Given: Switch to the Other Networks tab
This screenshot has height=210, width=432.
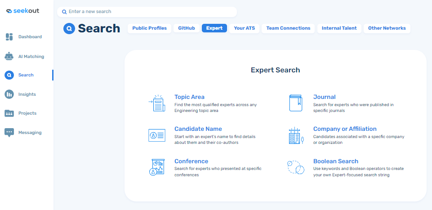Looking at the screenshot, I should (x=387, y=28).
